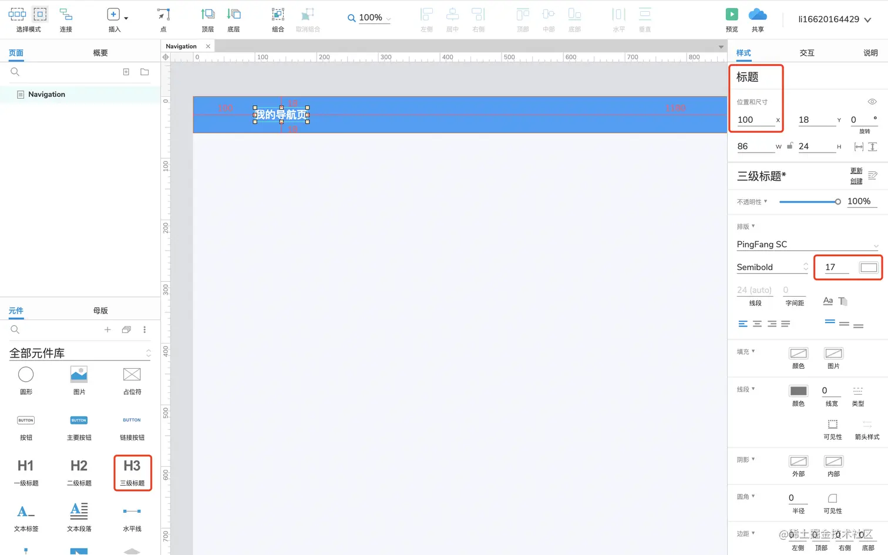Select the 连接 (connect) tool
Screen dimensions: 888x555
pos(65,19)
